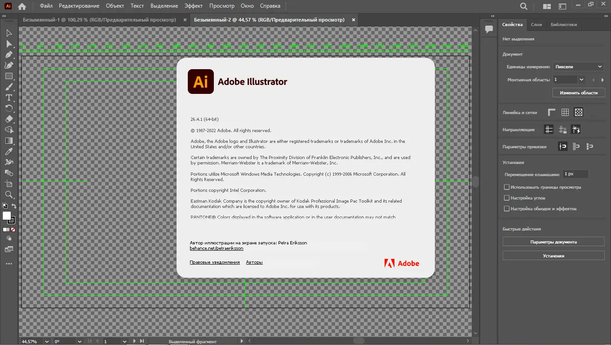
Task: Choose the Draw Behind drawing mode icon
Action: point(9,239)
